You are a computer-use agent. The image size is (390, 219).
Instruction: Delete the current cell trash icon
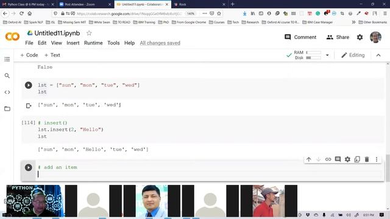(x=367, y=159)
